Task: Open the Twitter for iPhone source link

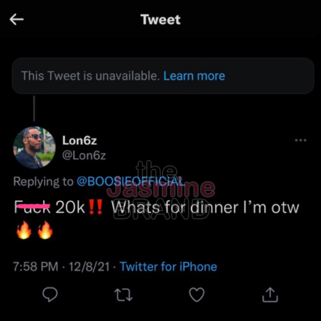Action: coord(168,267)
